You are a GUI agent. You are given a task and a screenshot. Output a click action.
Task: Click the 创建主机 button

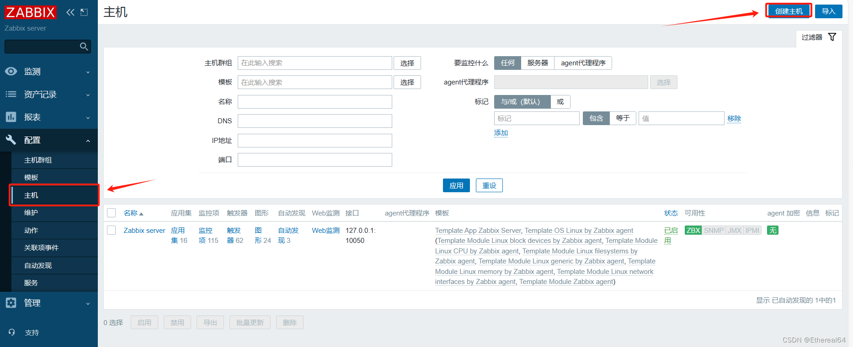(789, 11)
